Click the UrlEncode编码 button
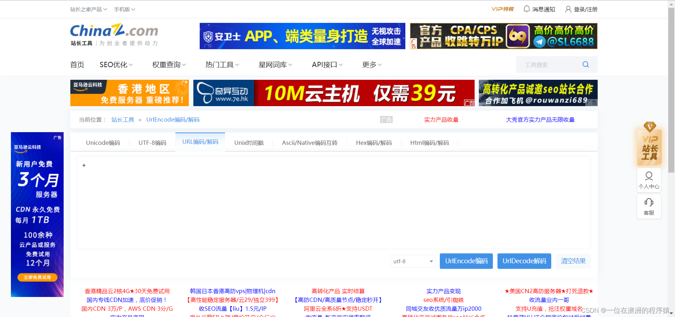 pos(466,261)
